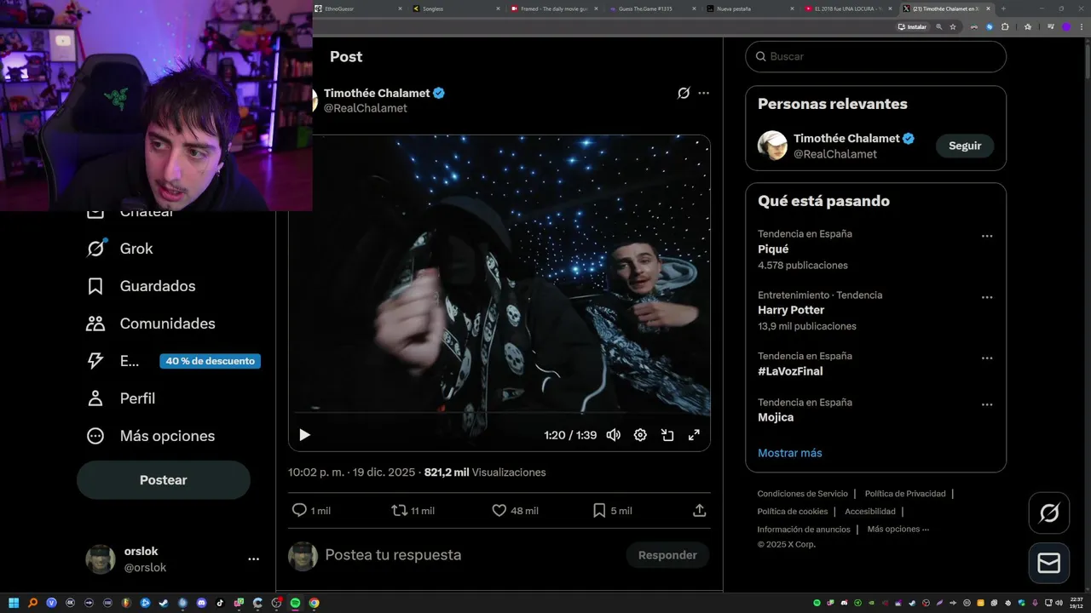Viewport: 1091px width, 613px height.
Task: Open Windows Start menu
Action: (x=14, y=603)
